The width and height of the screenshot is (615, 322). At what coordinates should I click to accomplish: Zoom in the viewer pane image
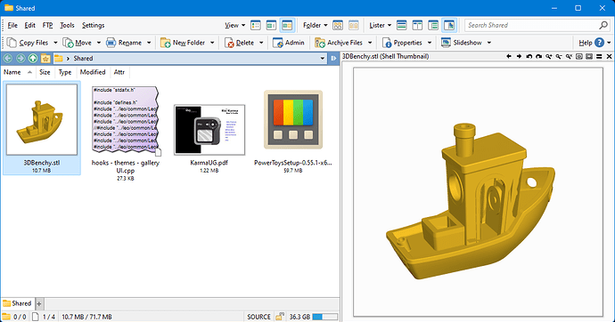[x=549, y=57]
